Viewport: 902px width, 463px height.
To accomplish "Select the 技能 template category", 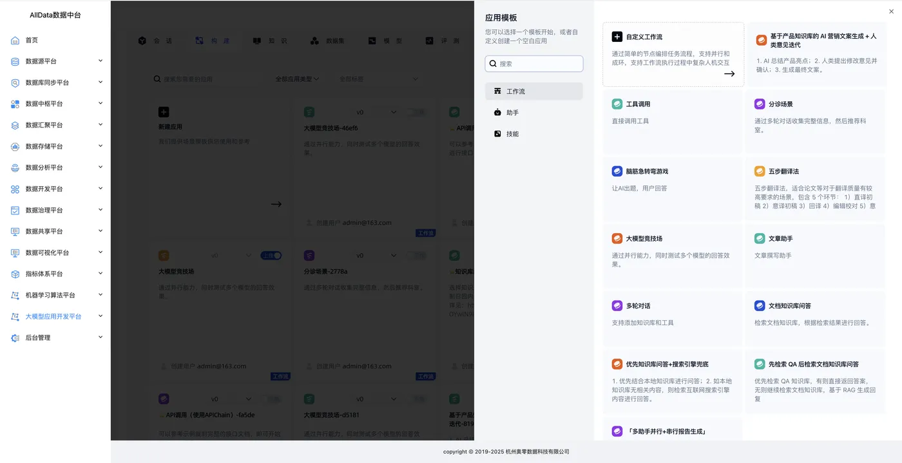I will [x=534, y=134].
